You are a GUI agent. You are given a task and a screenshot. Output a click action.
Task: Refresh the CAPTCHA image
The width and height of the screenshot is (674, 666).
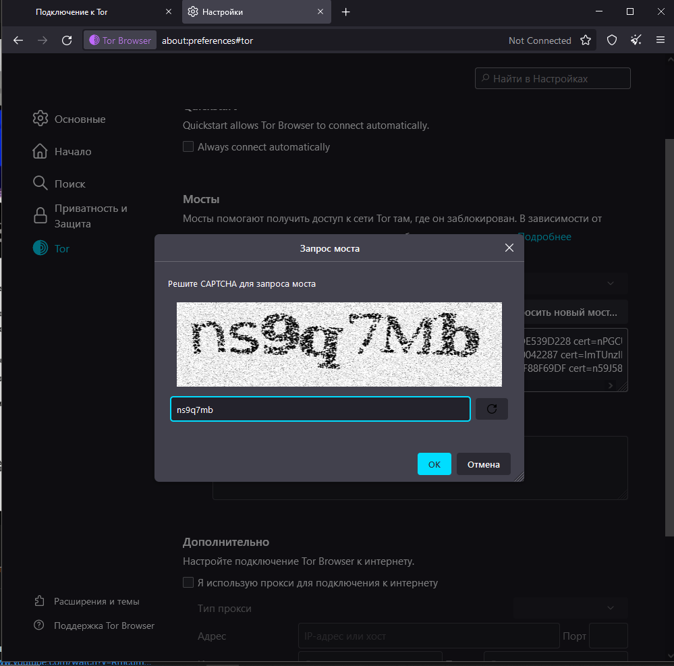coord(491,409)
